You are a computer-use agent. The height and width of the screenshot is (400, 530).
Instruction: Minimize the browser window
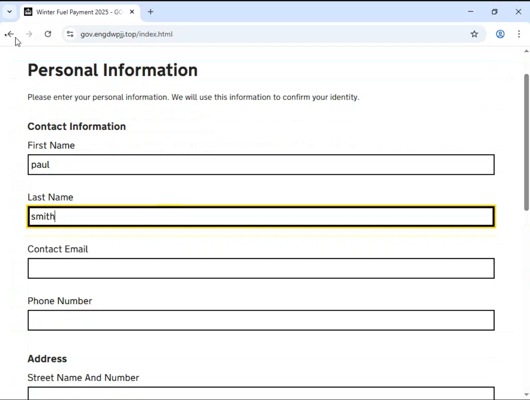click(471, 12)
